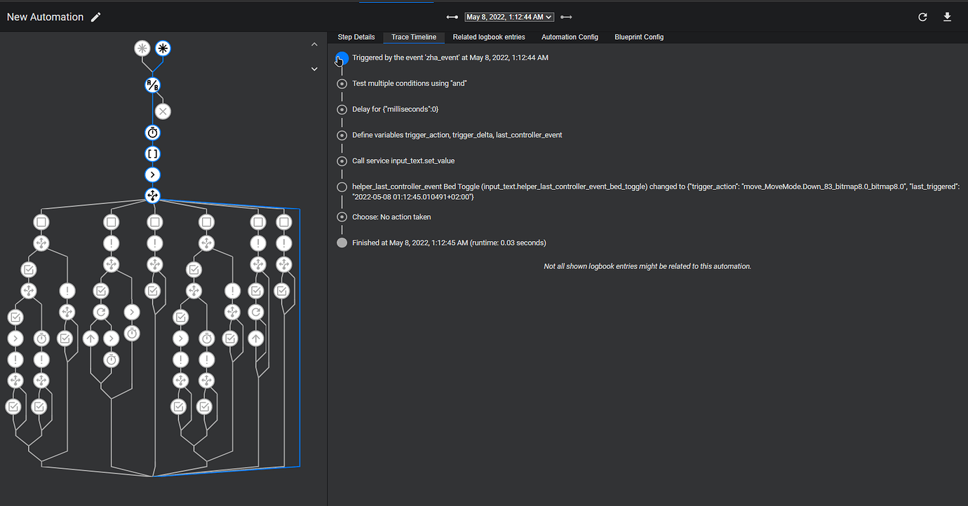Click the pencil edit icon beside New Automation
Viewport: 968px width, 506px height.
pos(96,17)
